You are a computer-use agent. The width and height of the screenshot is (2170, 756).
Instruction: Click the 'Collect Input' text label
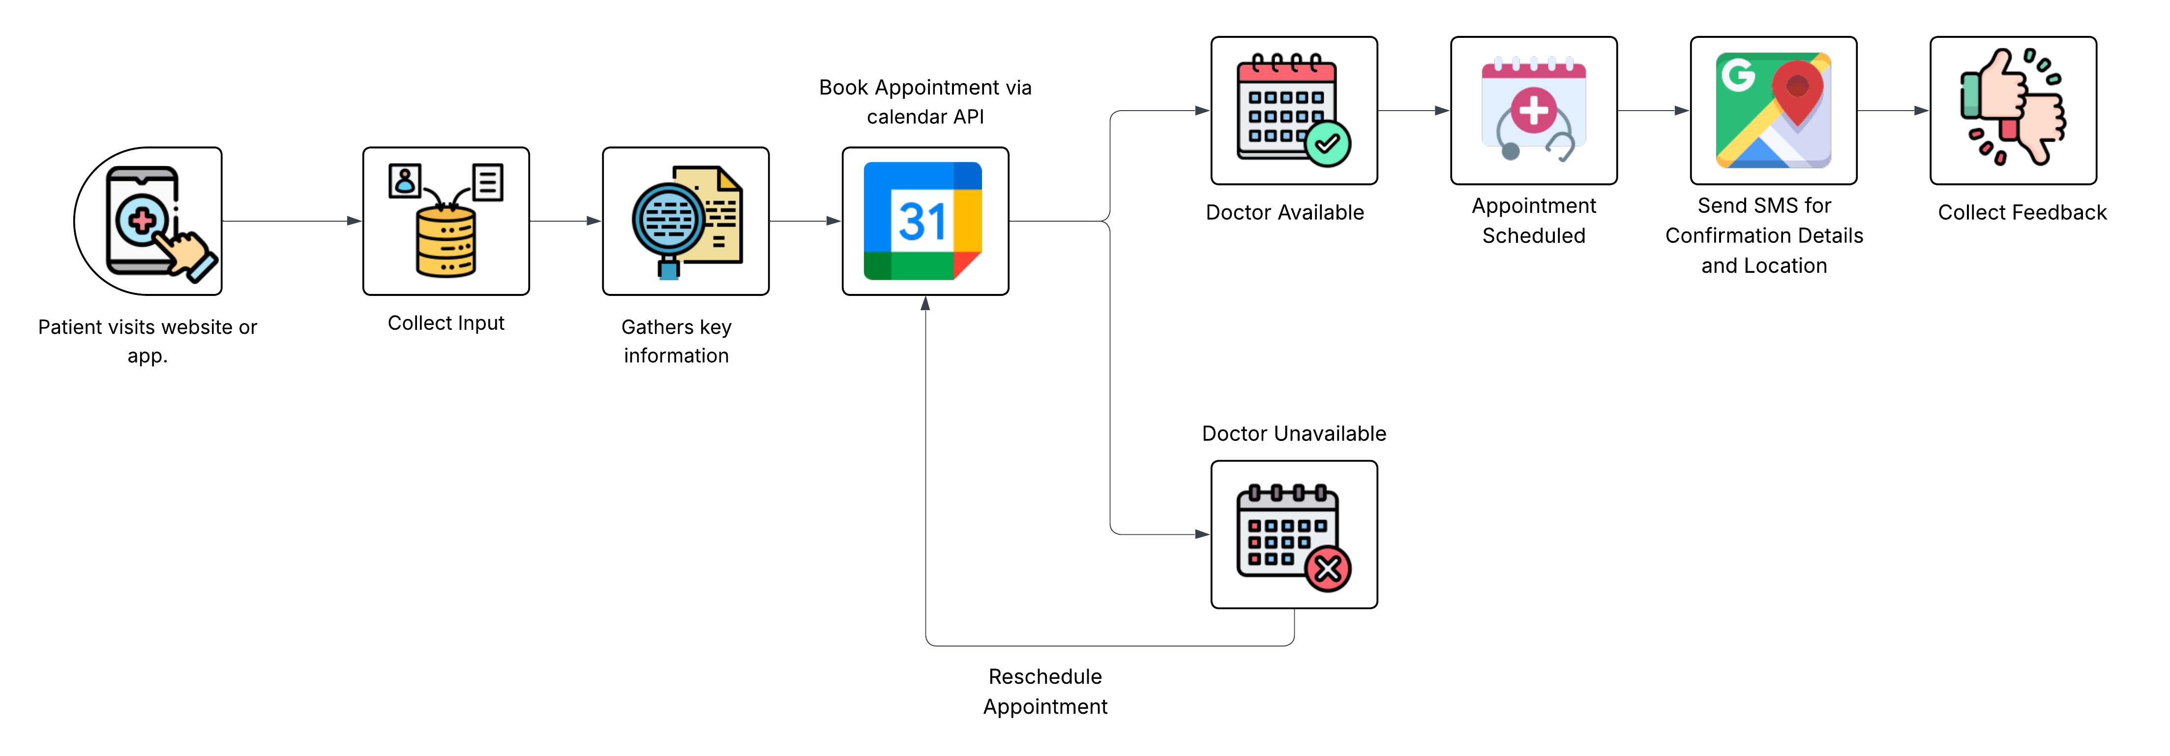(x=446, y=323)
